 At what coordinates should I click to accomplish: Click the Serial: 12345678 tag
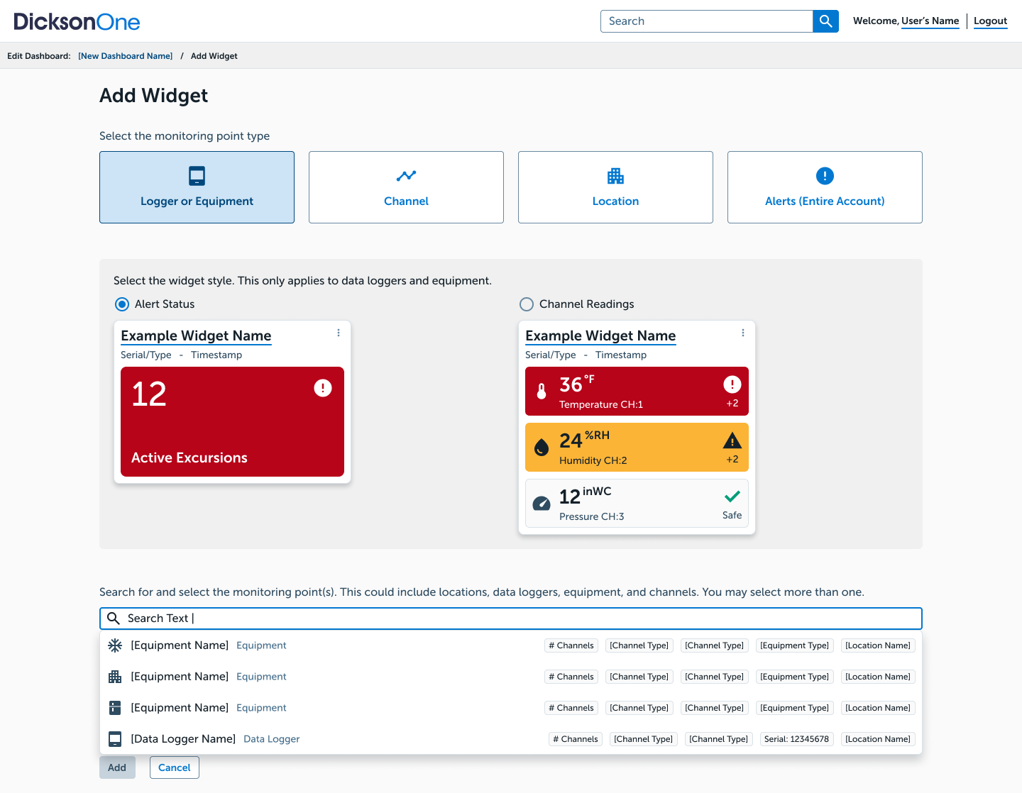(x=796, y=739)
